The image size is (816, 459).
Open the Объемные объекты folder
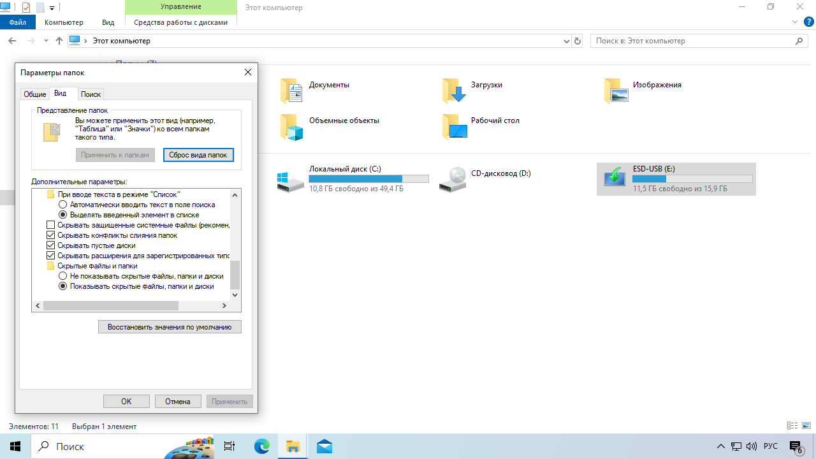click(x=291, y=127)
